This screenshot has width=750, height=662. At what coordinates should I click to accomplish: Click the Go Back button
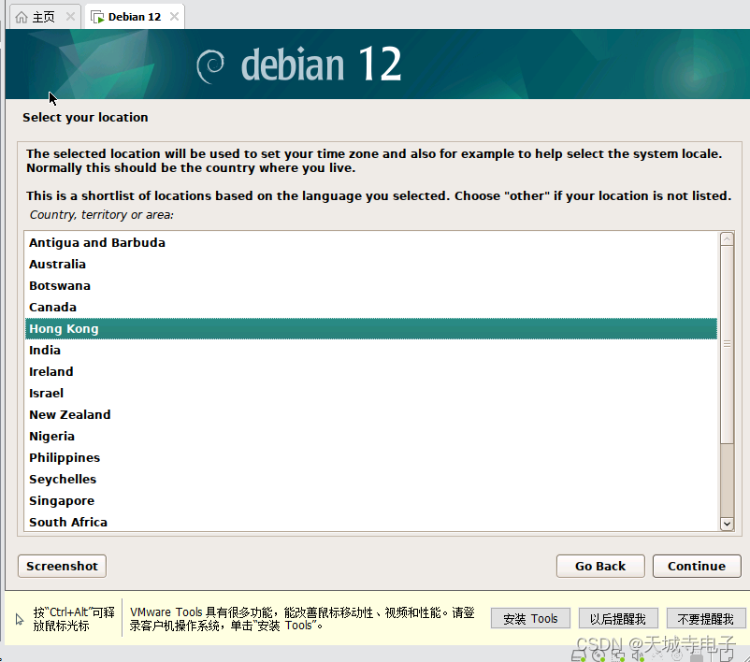click(x=599, y=566)
